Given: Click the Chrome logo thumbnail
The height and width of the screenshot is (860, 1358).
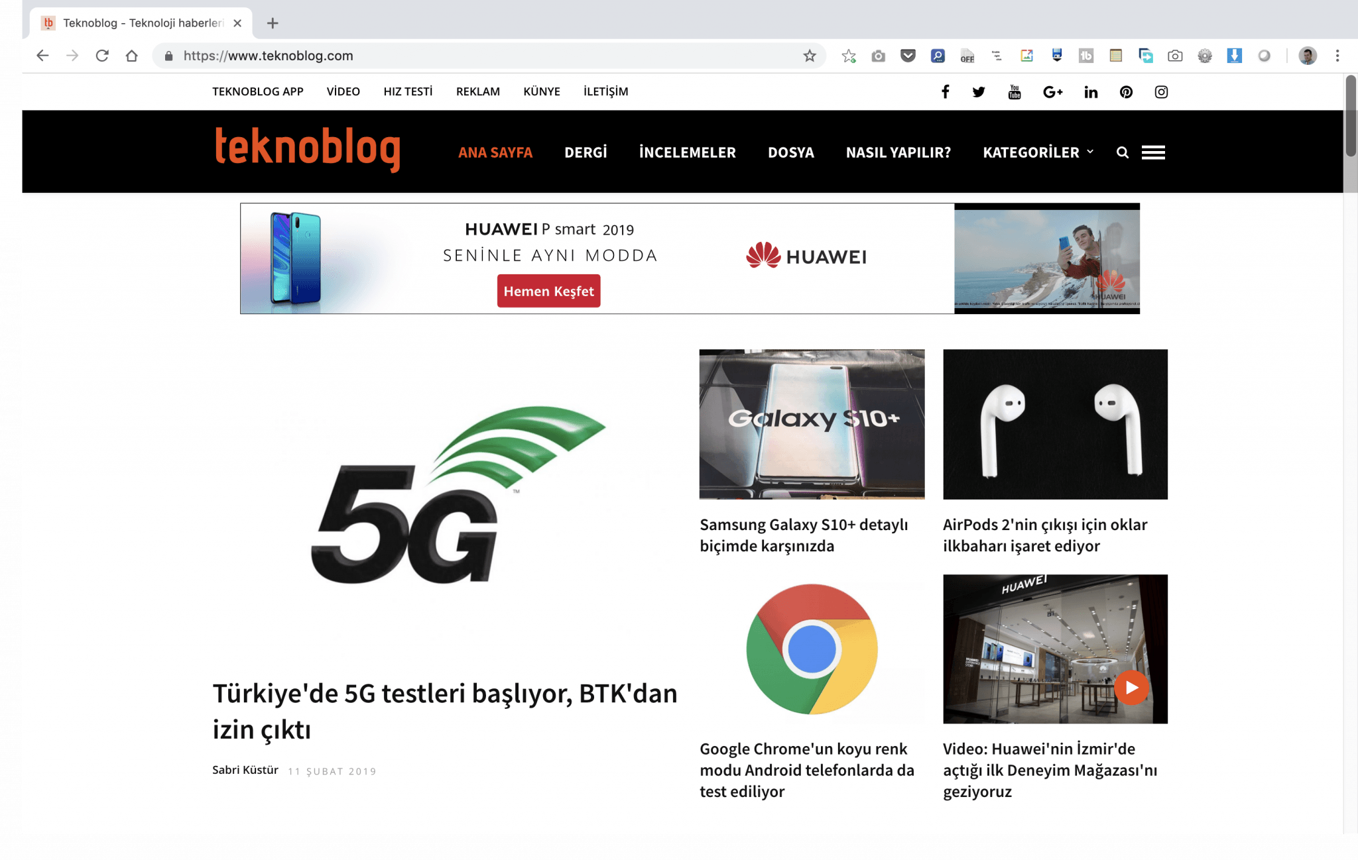Looking at the screenshot, I should pyautogui.click(x=812, y=649).
